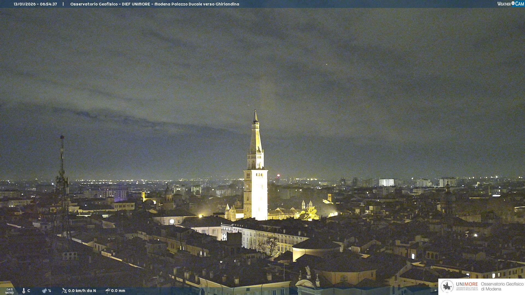This screenshot has height=295, width=525.
Task: Click the thermometer temperature icon
Action: 24,291
